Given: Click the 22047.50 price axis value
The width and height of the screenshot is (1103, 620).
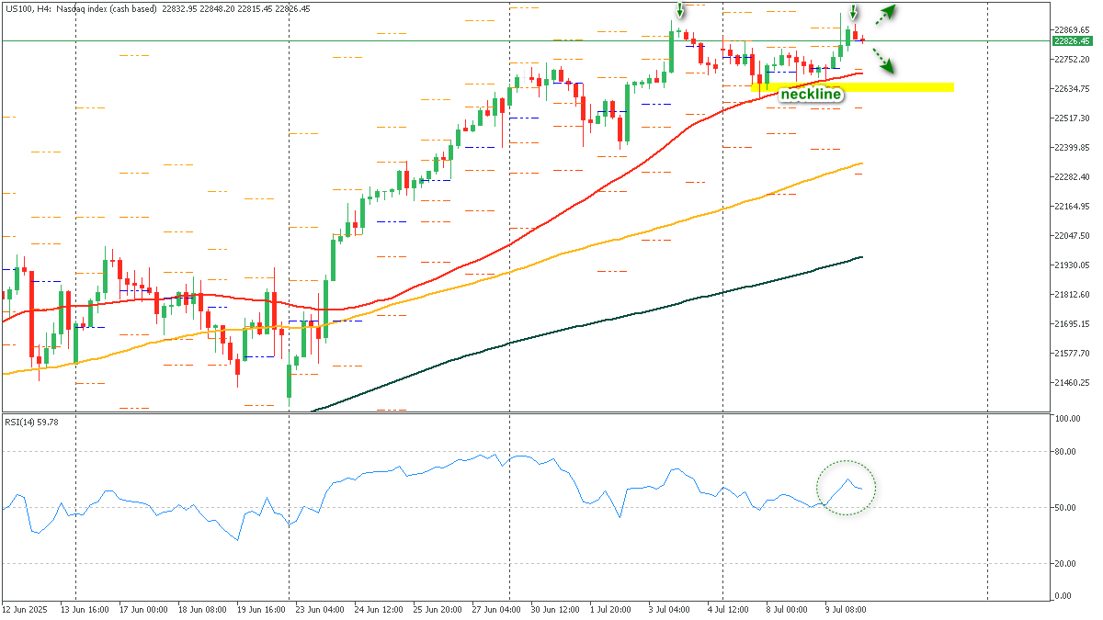Looking at the screenshot, I should (x=1074, y=236).
